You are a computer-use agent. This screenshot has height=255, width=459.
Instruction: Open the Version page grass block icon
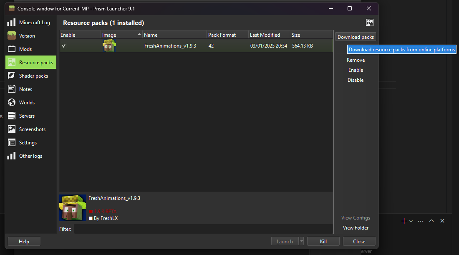coord(12,36)
